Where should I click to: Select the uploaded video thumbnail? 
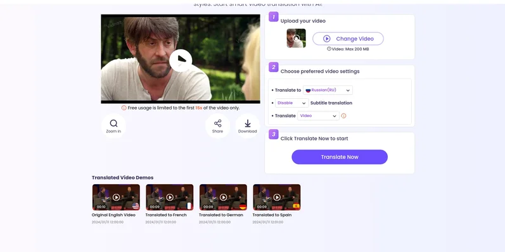point(297,38)
